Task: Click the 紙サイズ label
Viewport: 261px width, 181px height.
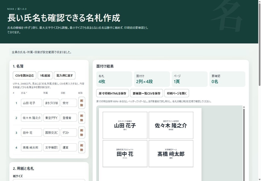Action: pyautogui.click(x=18, y=176)
